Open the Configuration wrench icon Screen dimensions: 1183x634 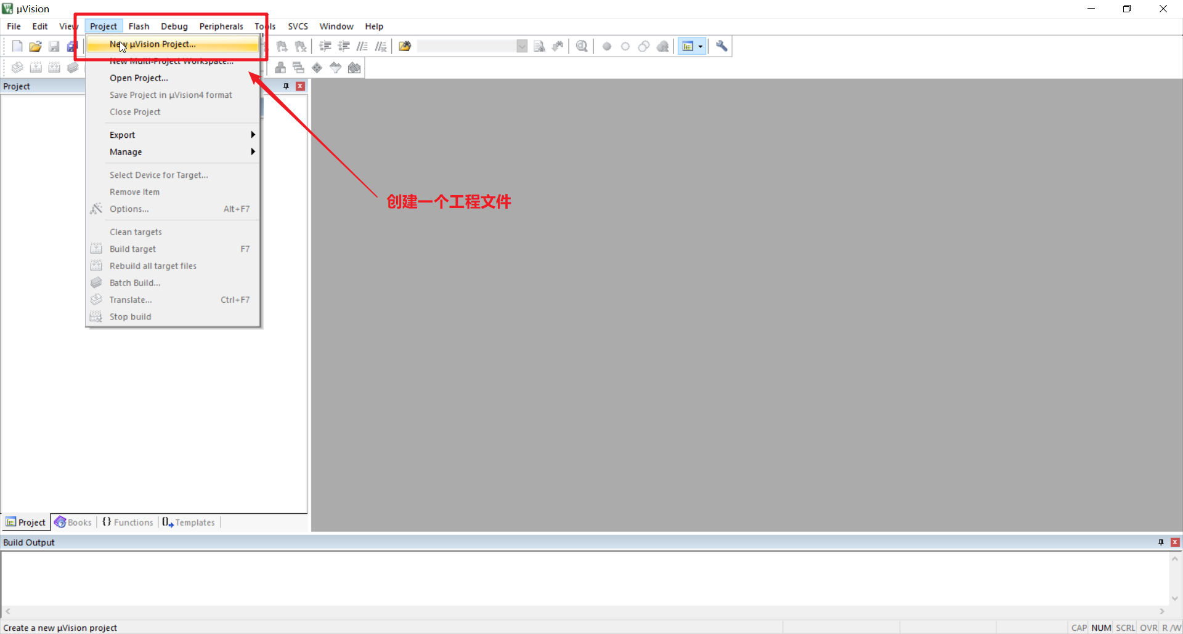tap(722, 46)
